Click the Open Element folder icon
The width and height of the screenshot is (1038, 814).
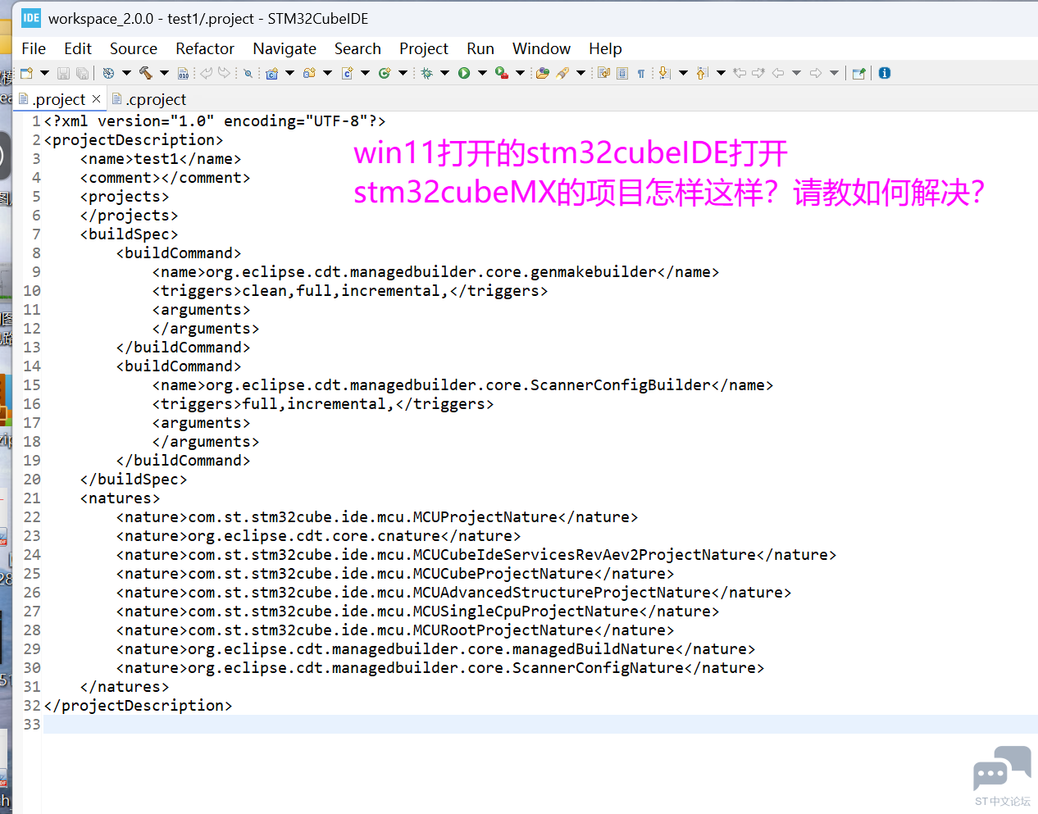pos(542,73)
